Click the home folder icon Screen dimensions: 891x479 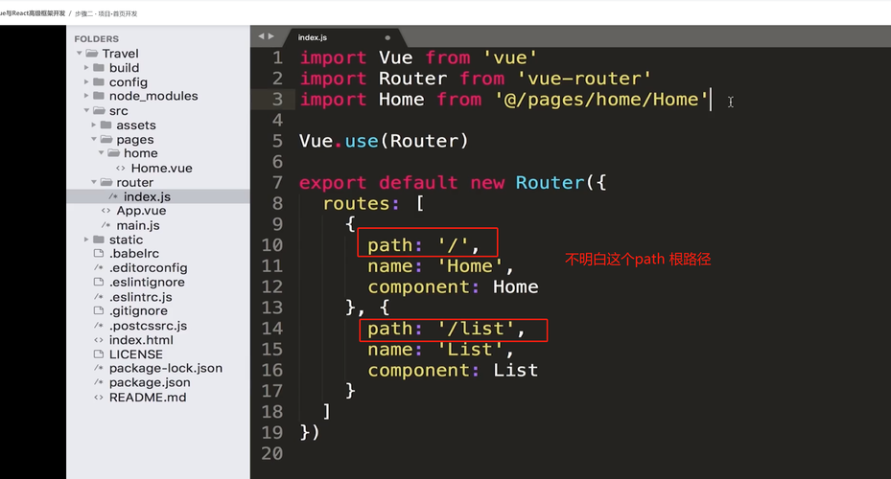click(113, 153)
